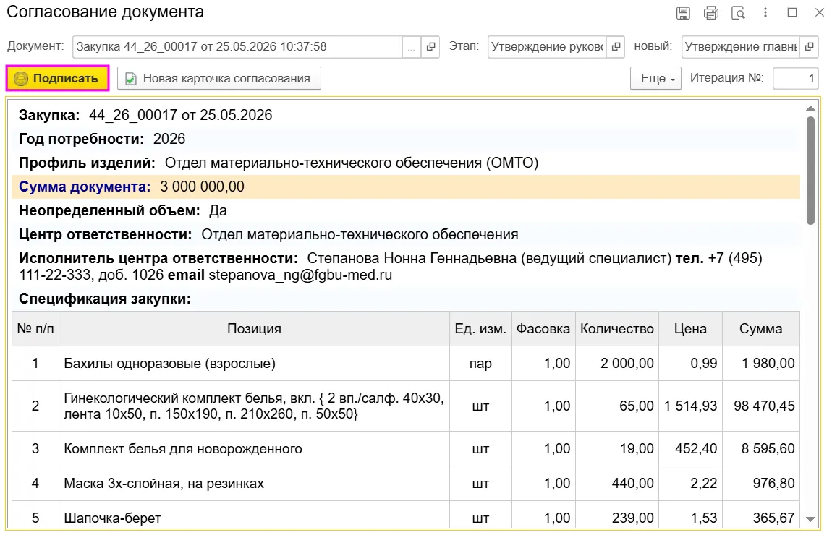Viewport: 832px width, 535px height.
Task: Click the sum value 98 470,45
Action: [764, 406]
